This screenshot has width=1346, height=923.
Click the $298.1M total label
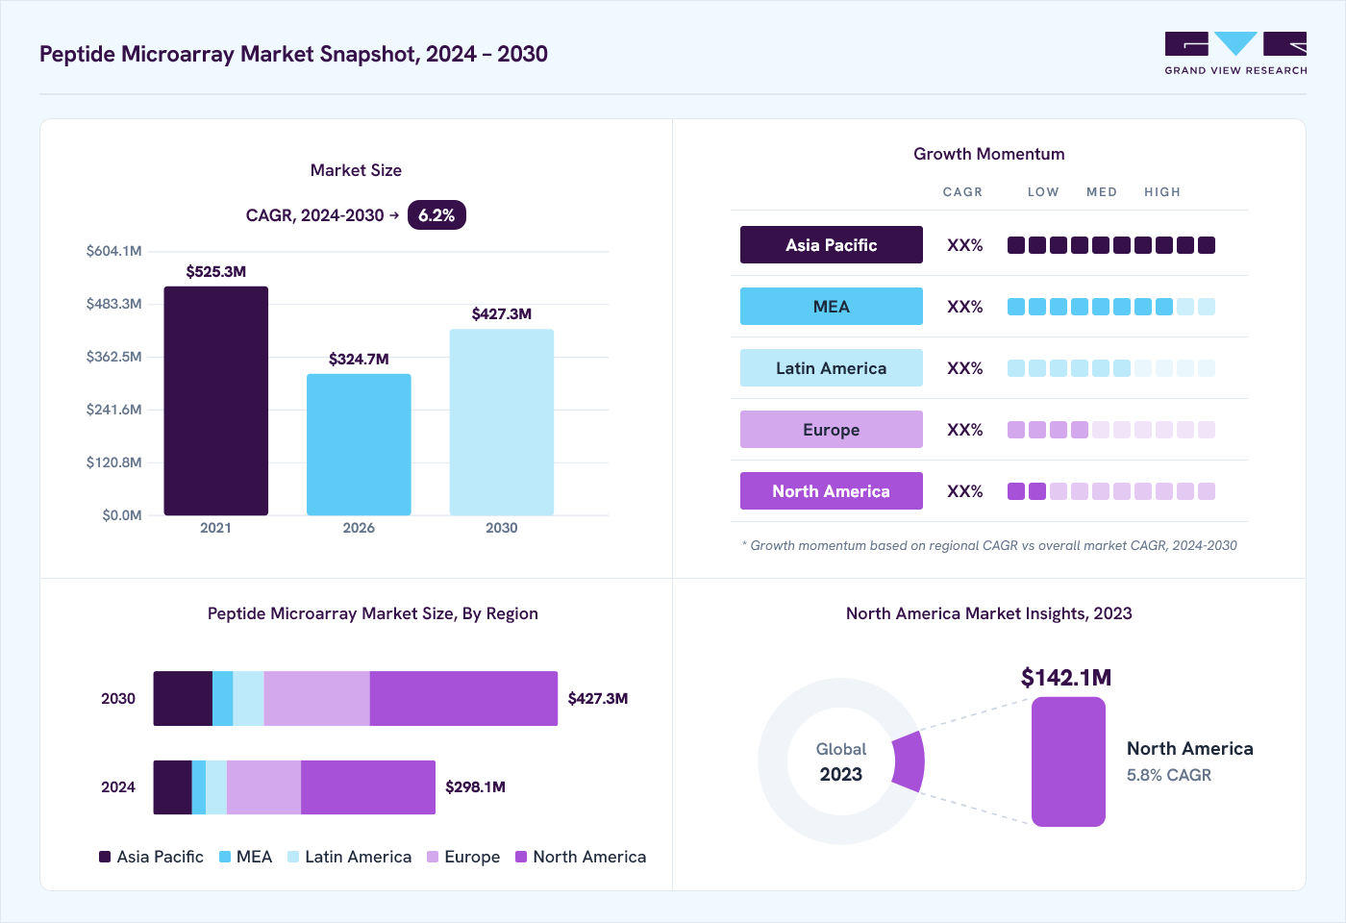(x=475, y=786)
